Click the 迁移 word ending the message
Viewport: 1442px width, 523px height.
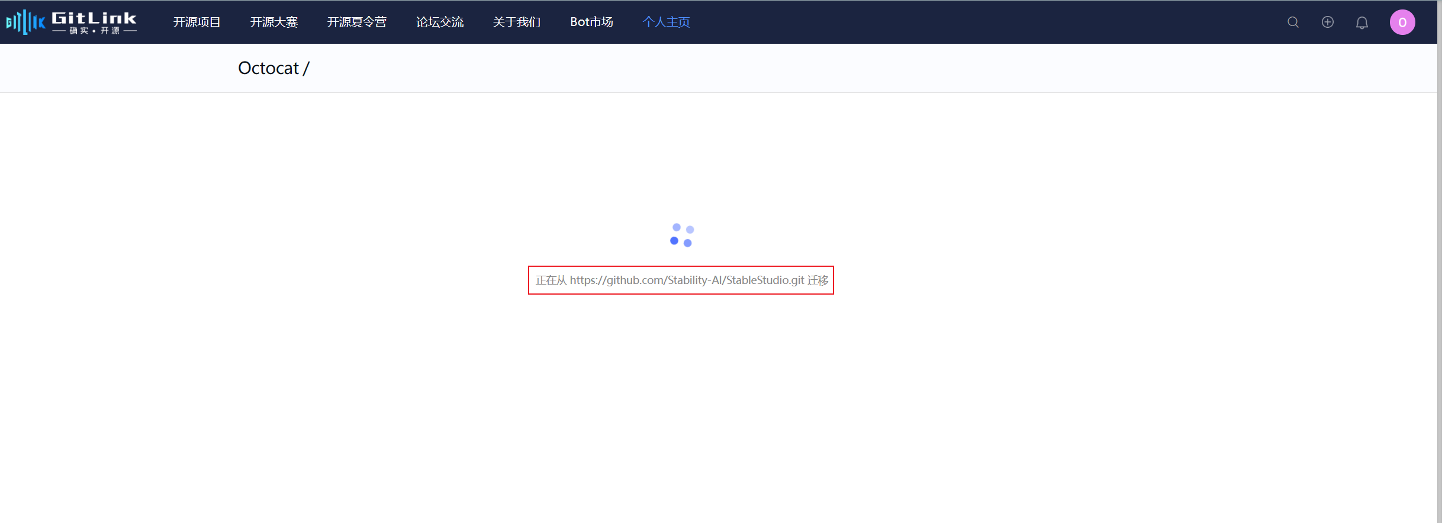[818, 280]
